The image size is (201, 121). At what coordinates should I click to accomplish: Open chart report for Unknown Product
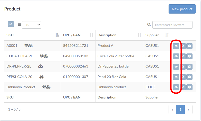pyautogui.click(x=189, y=87)
